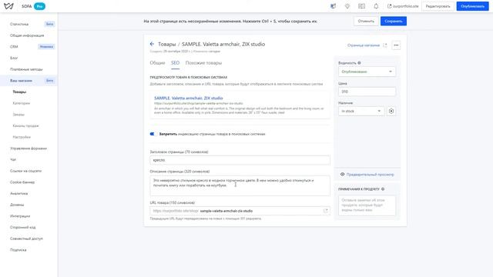This screenshot has height=277, width=493.
Task: Select Каналы продаж submenu item
Action: [25, 126]
